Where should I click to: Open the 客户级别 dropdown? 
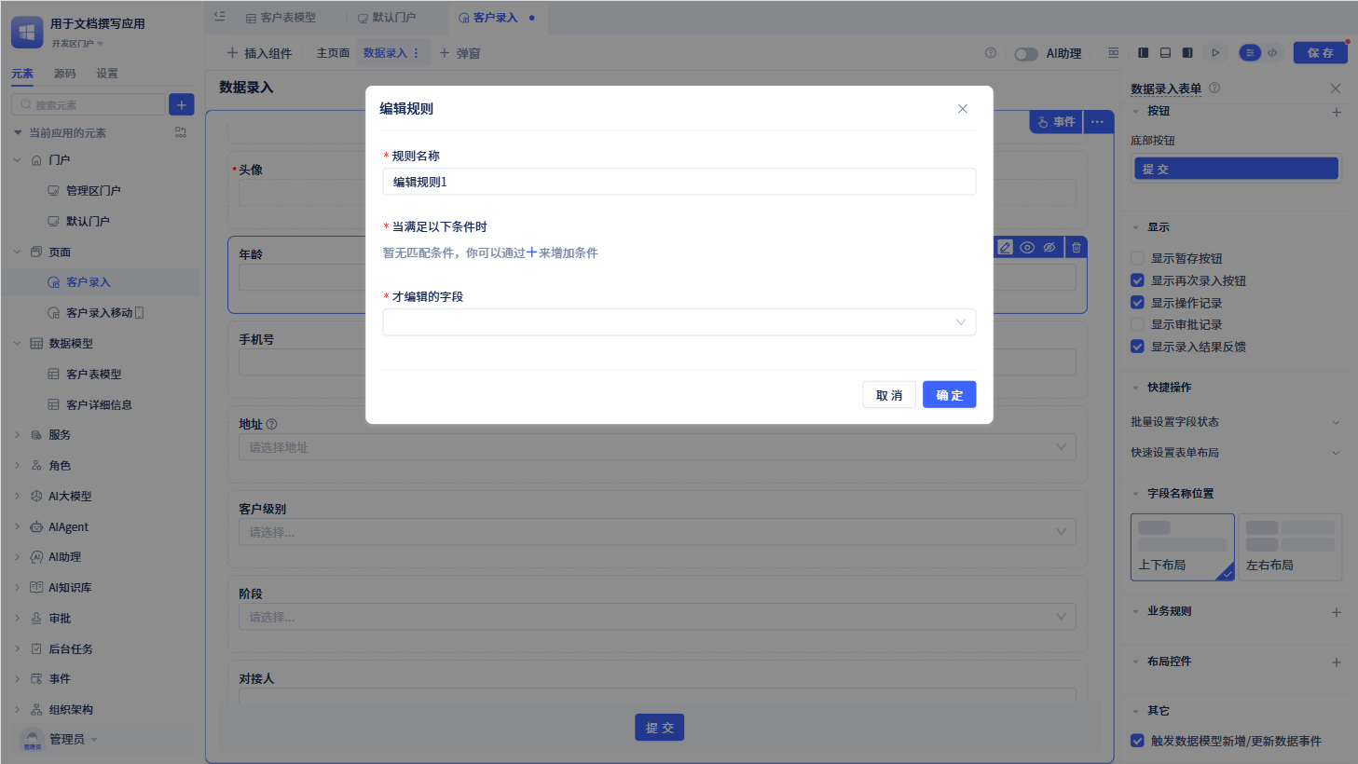657,532
